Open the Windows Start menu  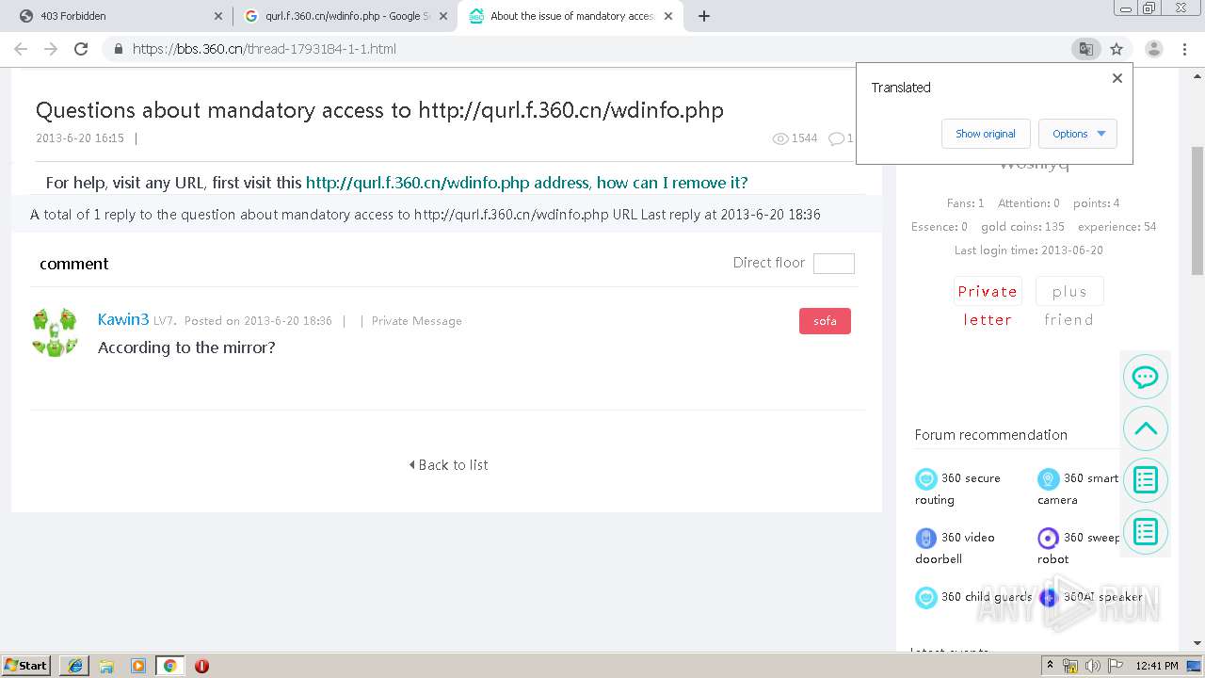tap(26, 665)
